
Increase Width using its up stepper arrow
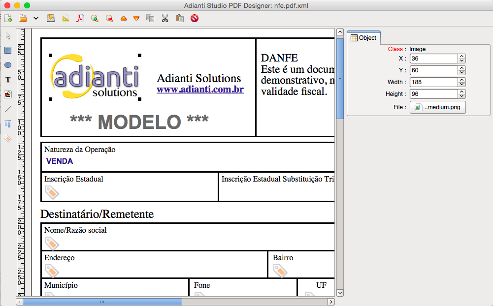tap(461, 80)
